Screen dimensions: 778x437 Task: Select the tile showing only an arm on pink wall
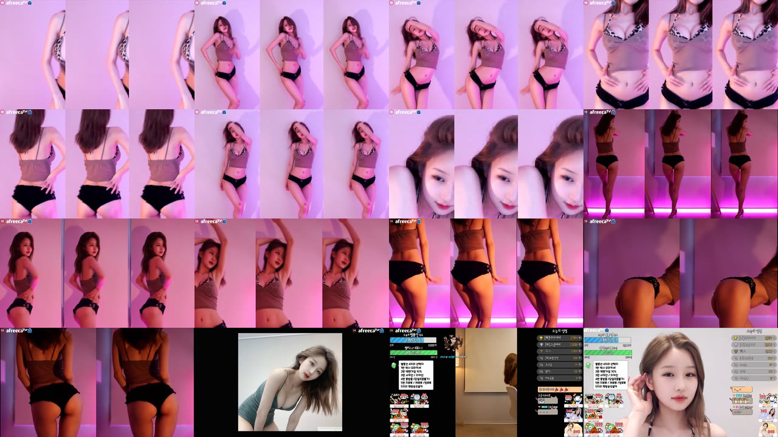point(97,55)
